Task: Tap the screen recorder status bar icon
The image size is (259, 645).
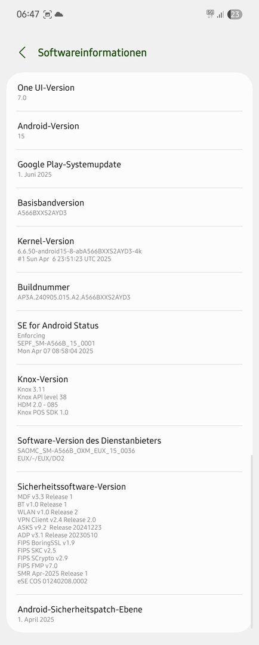Action: click(48, 14)
